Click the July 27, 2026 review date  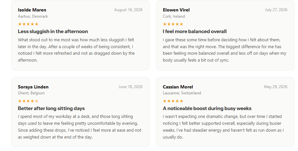coord(276,9)
